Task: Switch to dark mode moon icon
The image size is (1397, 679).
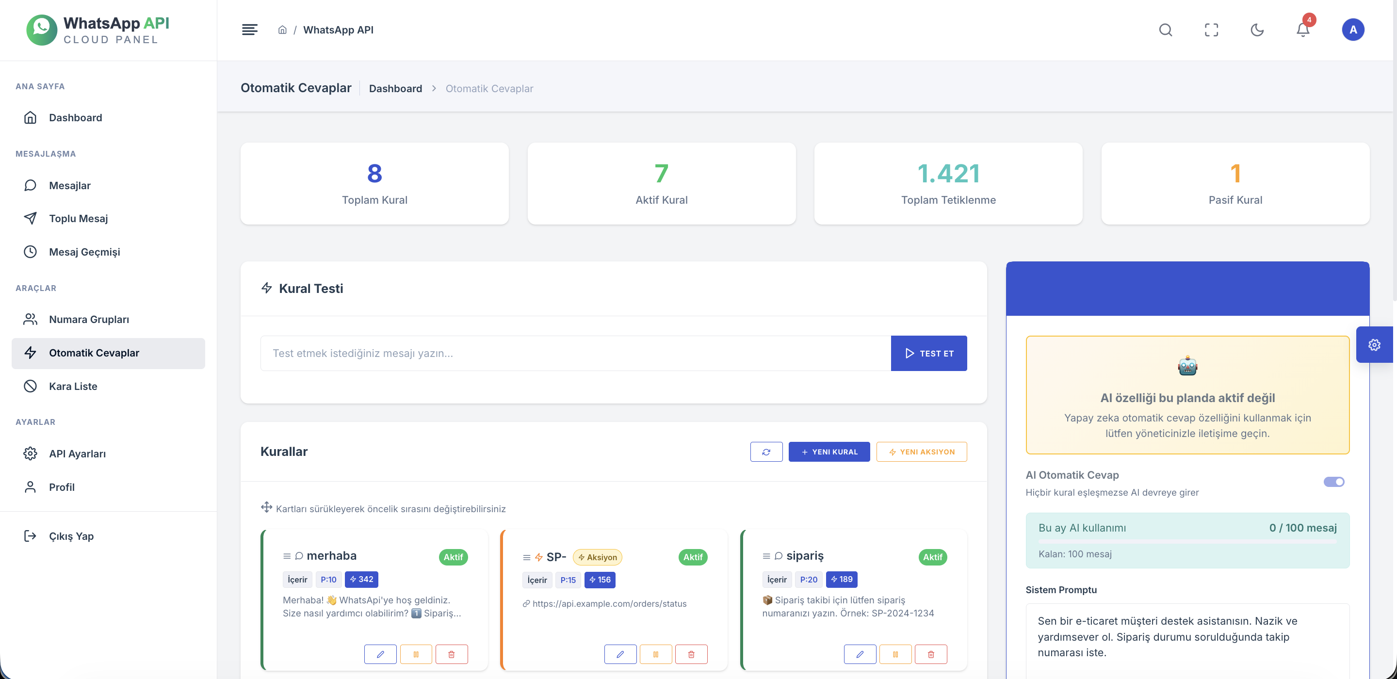Action: (x=1257, y=30)
